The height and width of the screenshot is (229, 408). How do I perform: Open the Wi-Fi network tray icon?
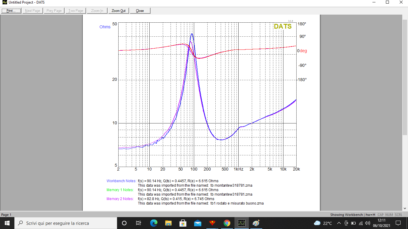click(361, 223)
